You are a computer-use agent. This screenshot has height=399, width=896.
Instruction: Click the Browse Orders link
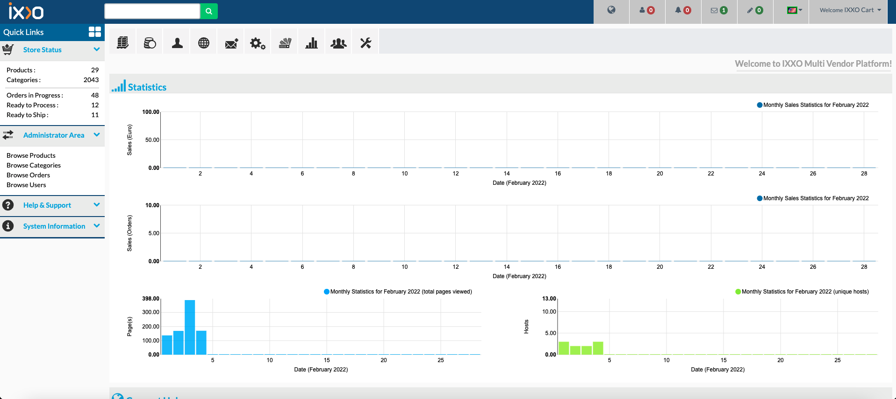28,175
